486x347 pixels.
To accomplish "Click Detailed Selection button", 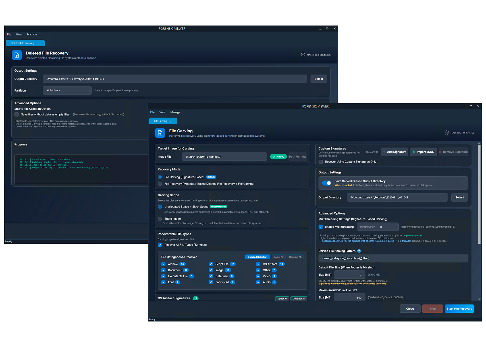I will coord(257,257).
